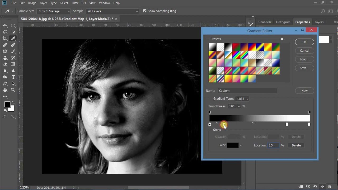Select the Zoom tool
The image size is (338, 190).
[x=13, y=90]
